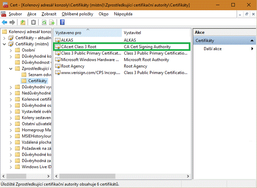Expand the Osobní folder node
This screenshot has width=257, height=188.
click(11, 50)
